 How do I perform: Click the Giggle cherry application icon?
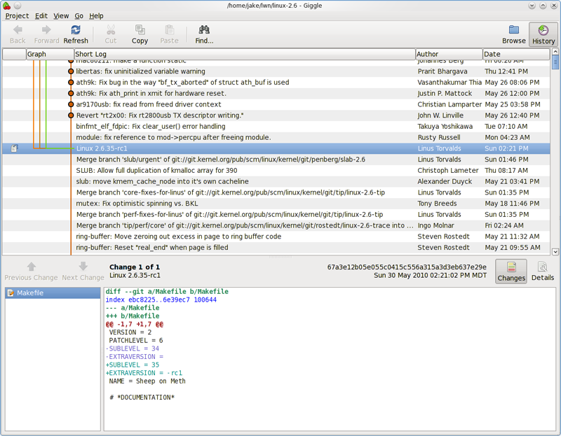point(6,6)
